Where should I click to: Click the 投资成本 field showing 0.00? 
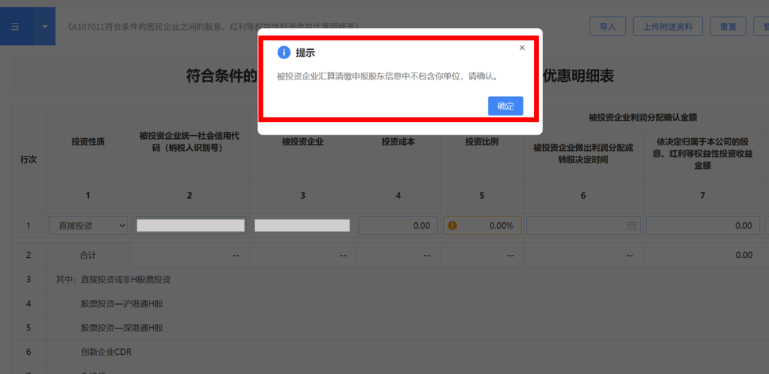(398, 226)
